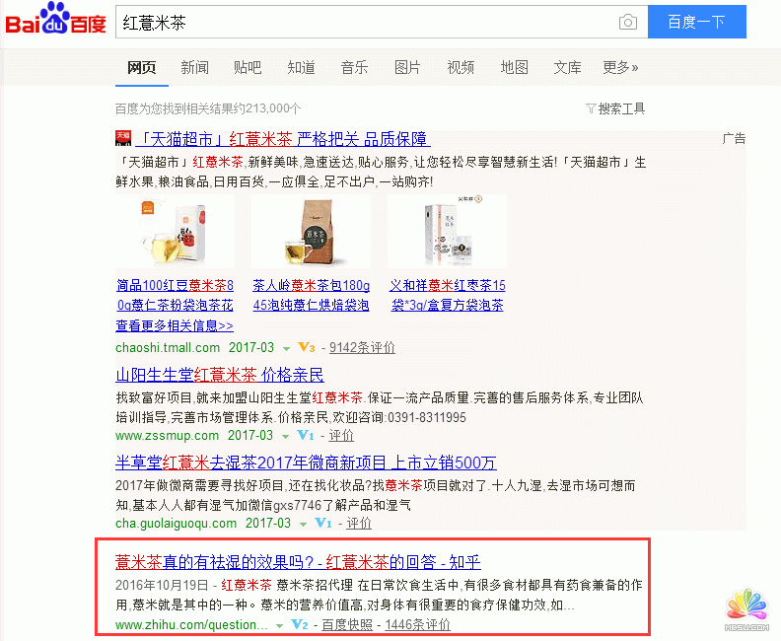Click the V1 badge beside cha.guolaiguoqu.com
Screen dimensions: 781x641
(x=323, y=523)
